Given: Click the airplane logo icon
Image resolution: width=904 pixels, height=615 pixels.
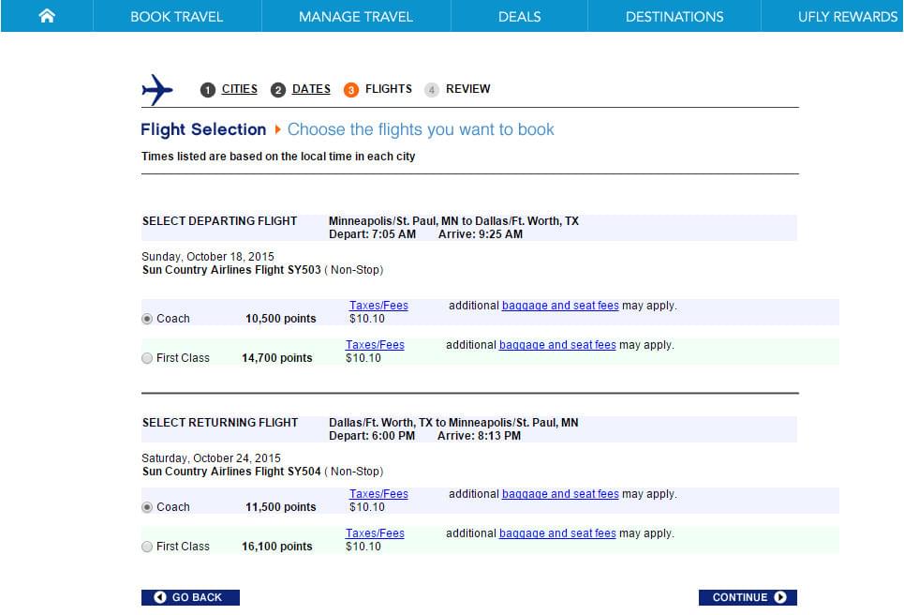Looking at the screenshot, I should pyautogui.click(x=157, y=89).
